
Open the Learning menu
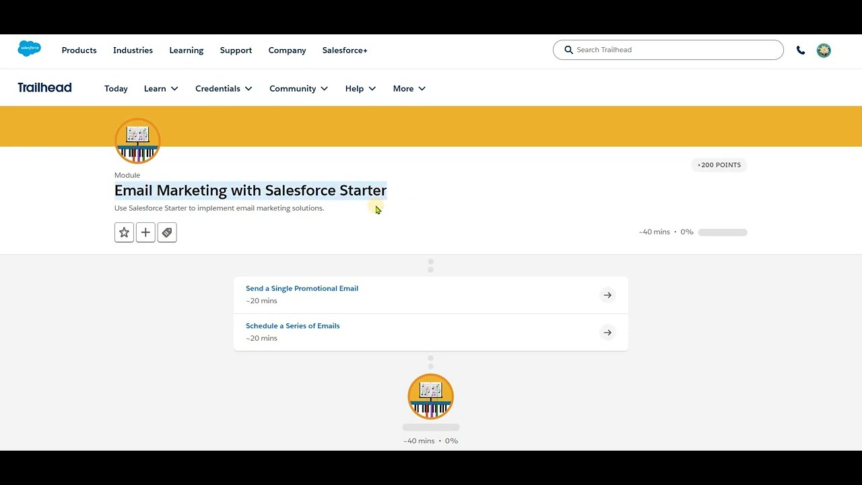pos(187,50)
